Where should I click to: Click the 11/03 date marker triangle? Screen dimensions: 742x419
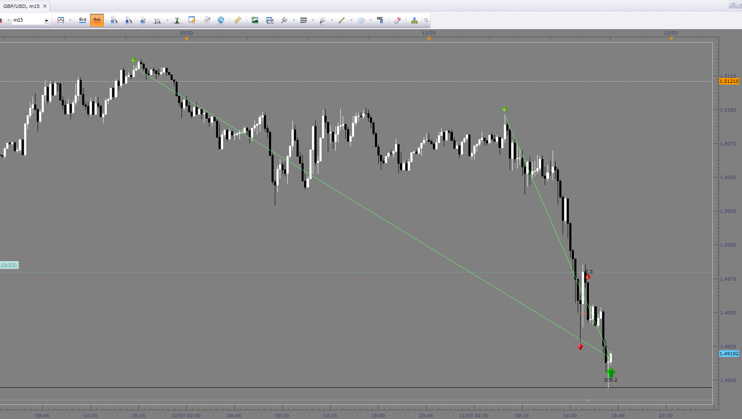(x=429, y=40)
